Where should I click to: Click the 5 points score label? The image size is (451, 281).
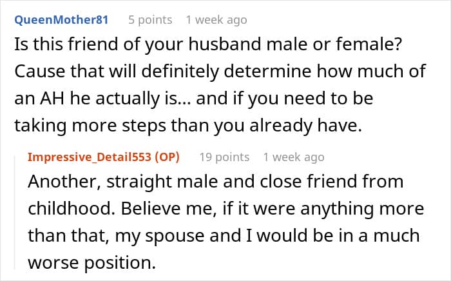click(x=150, y=20)
